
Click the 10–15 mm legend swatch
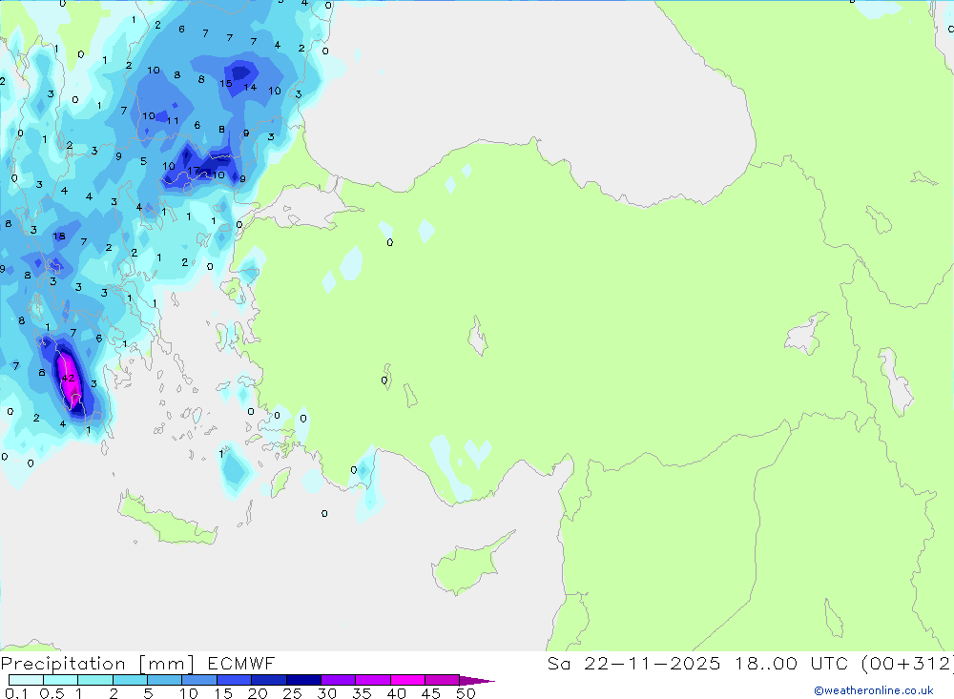tap(199, 680)
